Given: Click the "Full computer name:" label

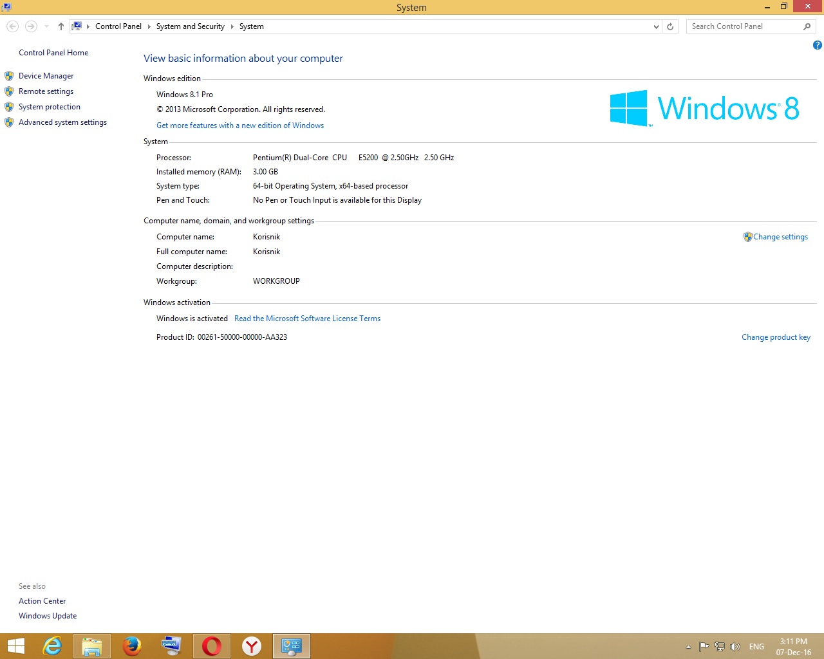Looking at the screenshot, I should pyautogui.click(x=192, y=252).
